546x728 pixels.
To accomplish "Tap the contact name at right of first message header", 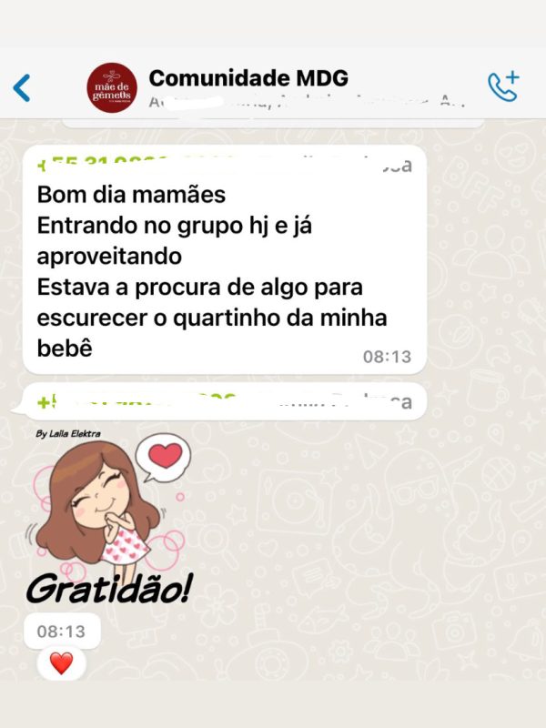I will click(398, 166).
